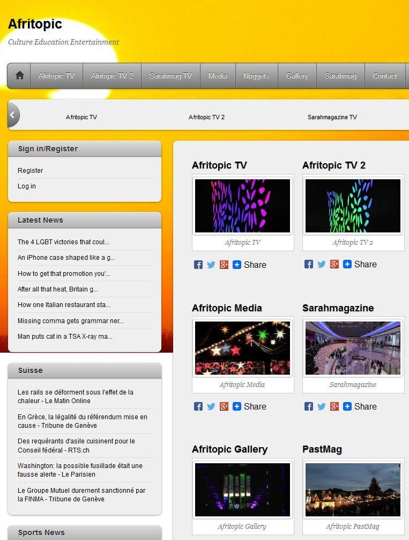Read 'An iPhone case shaped like a g...'
Image resolution: width=409 pixels, height=540 pixels.
(66, 258)
